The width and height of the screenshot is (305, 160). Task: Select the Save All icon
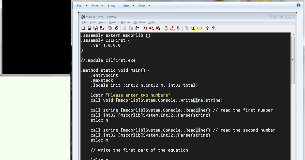tap(96, 28)
